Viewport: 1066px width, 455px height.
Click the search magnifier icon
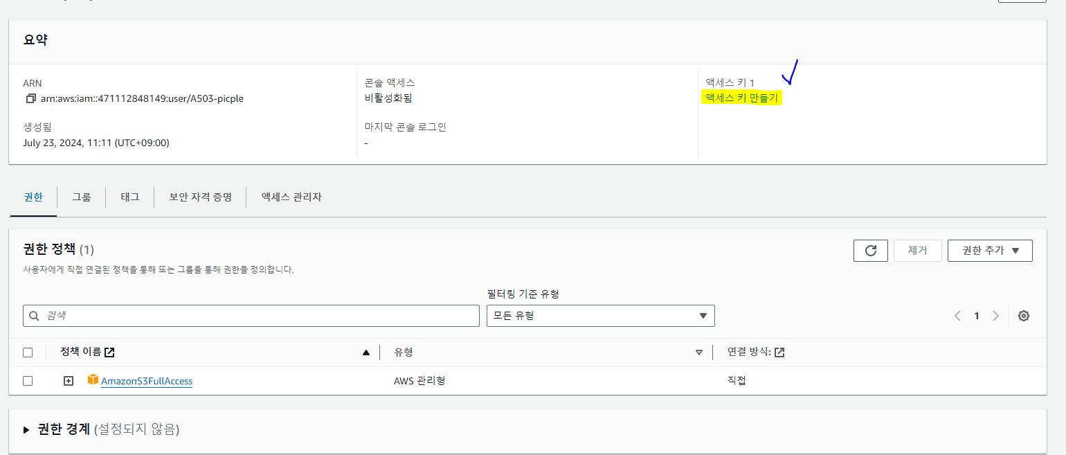(x=34, y=316)
